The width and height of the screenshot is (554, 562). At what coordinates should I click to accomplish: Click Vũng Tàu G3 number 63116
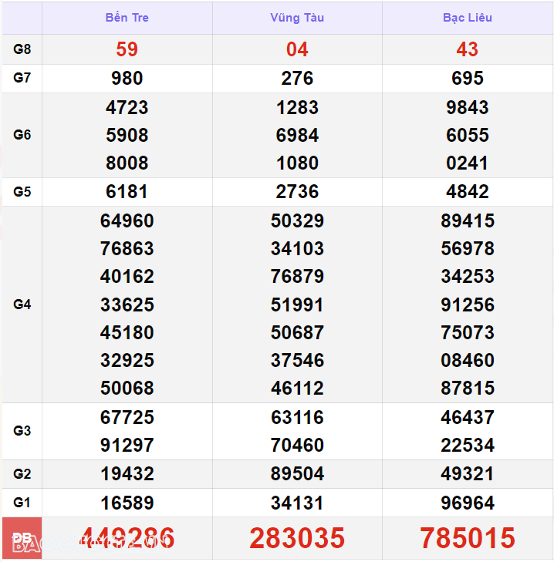pos(297,417)
